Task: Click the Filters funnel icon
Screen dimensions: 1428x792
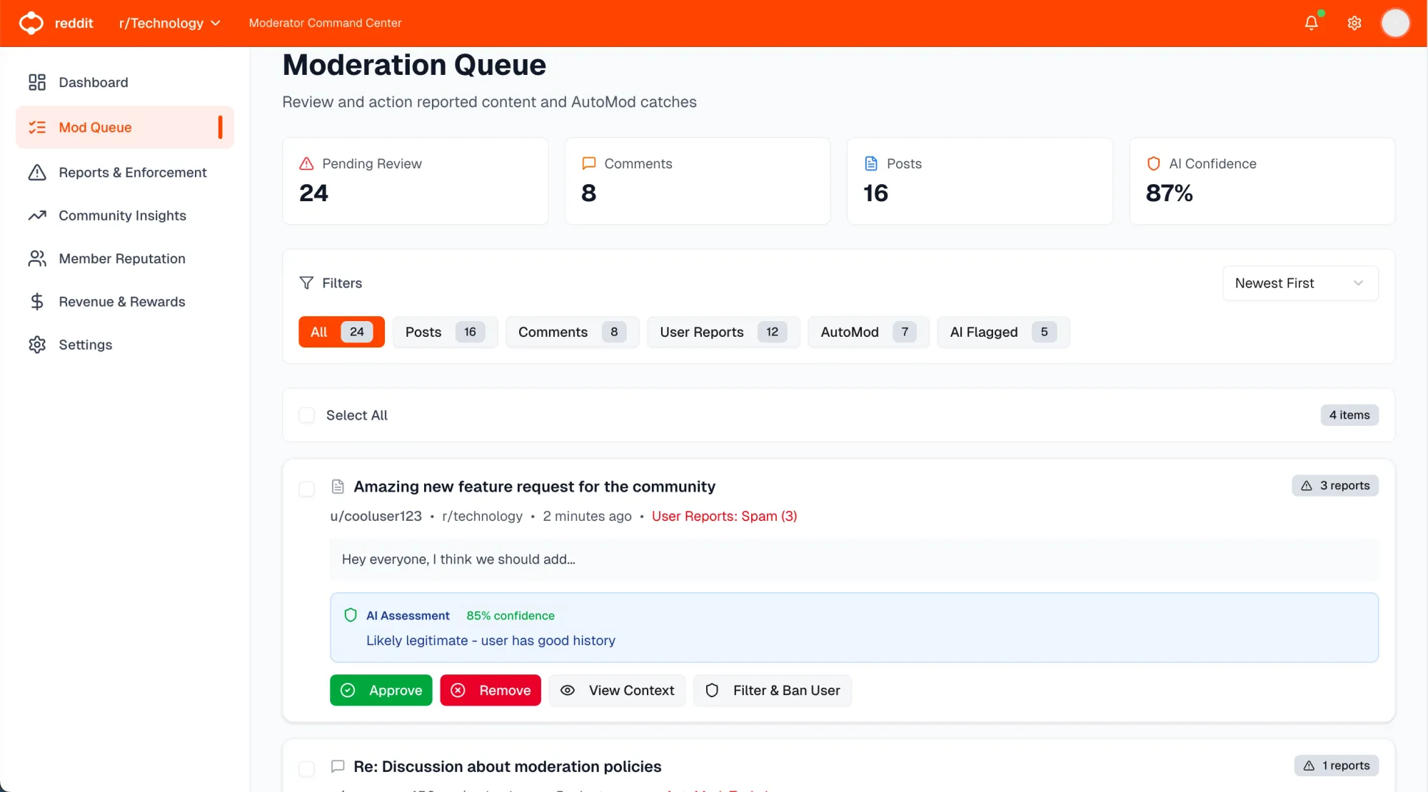Action: (x=306, y=283)
